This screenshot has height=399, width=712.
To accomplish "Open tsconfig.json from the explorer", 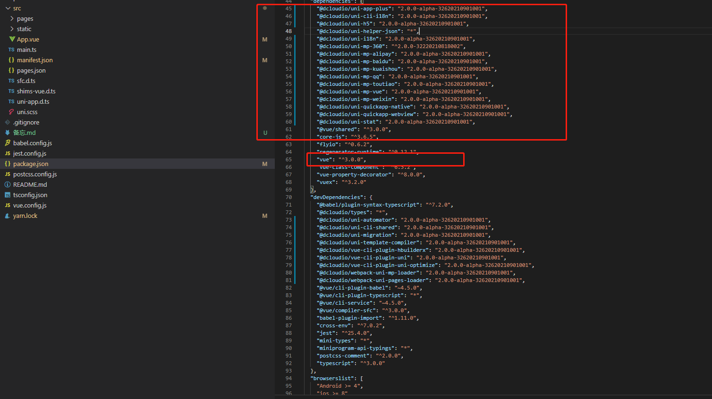I will 30,195.
